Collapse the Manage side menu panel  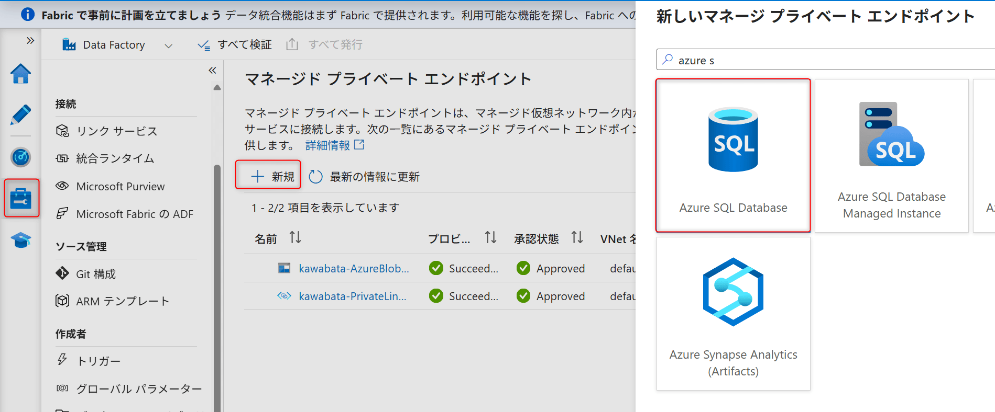click(x=212, y=70)
